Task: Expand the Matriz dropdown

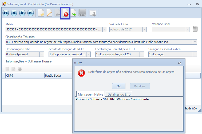Action: click(105, 29)
